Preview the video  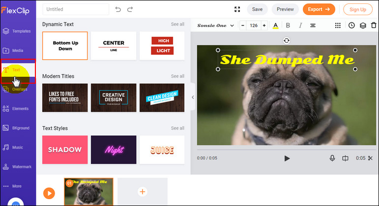coord(285,9)
